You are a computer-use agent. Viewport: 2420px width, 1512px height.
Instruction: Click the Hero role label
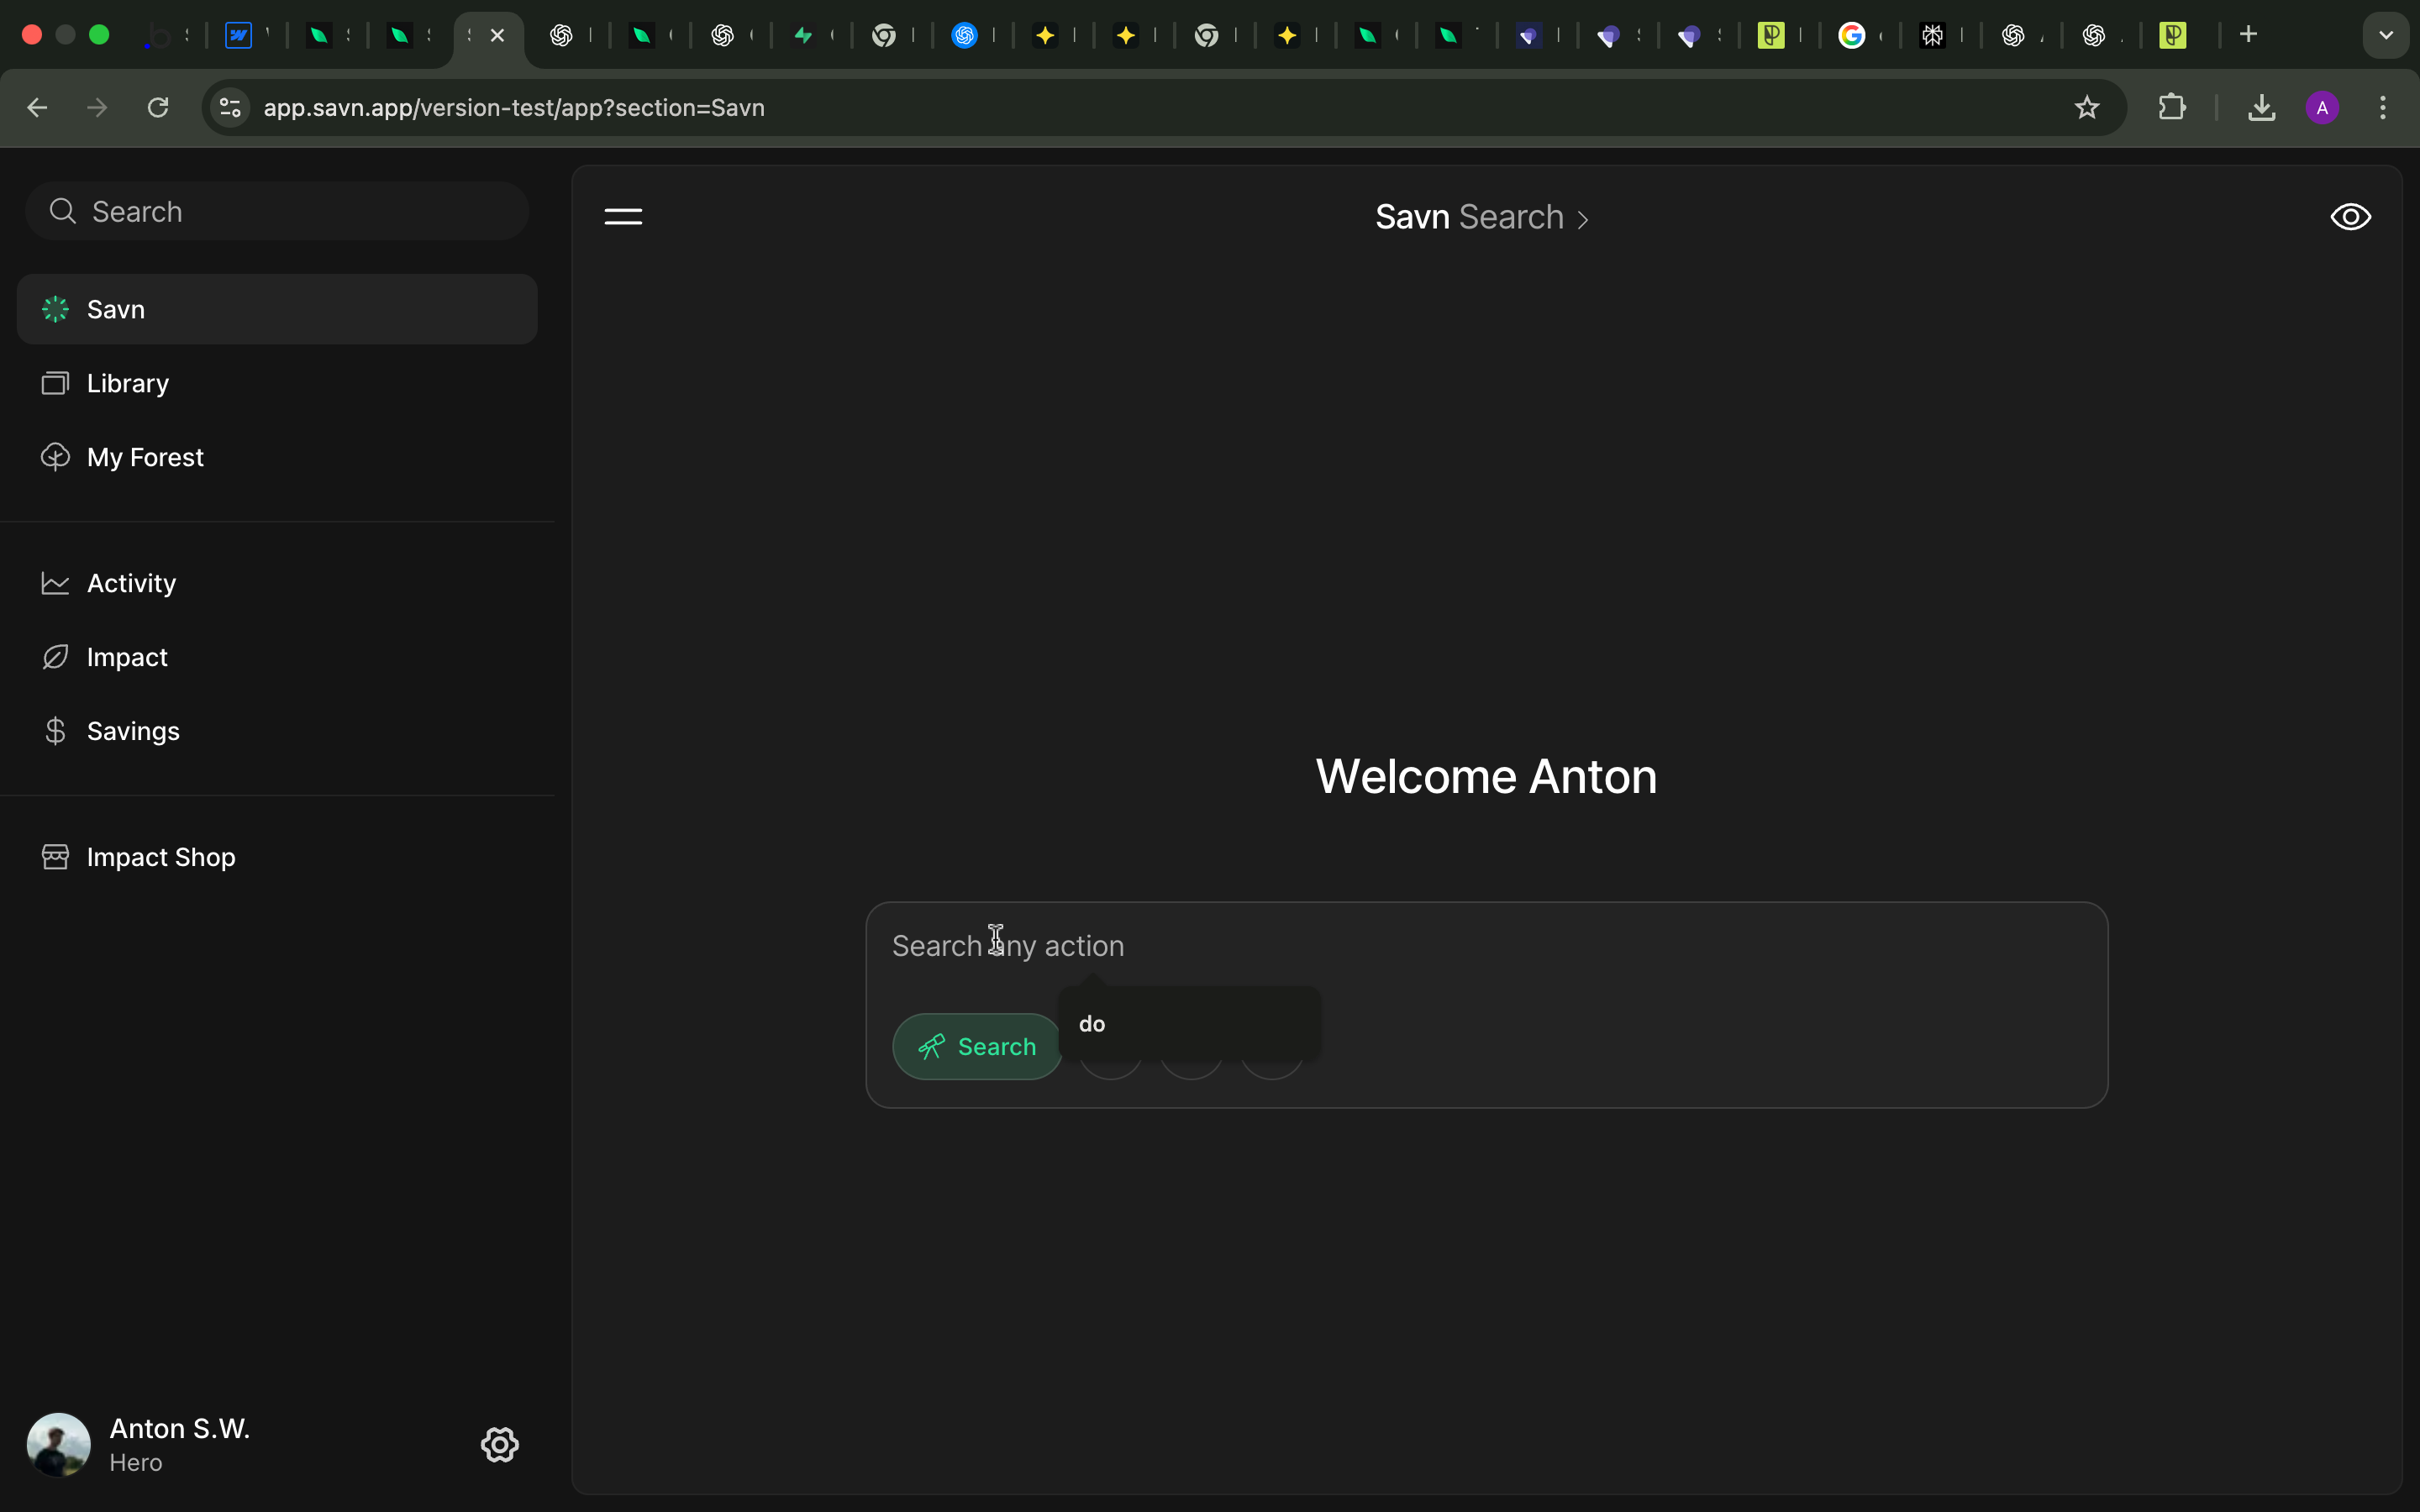(x=136, y=1462)
